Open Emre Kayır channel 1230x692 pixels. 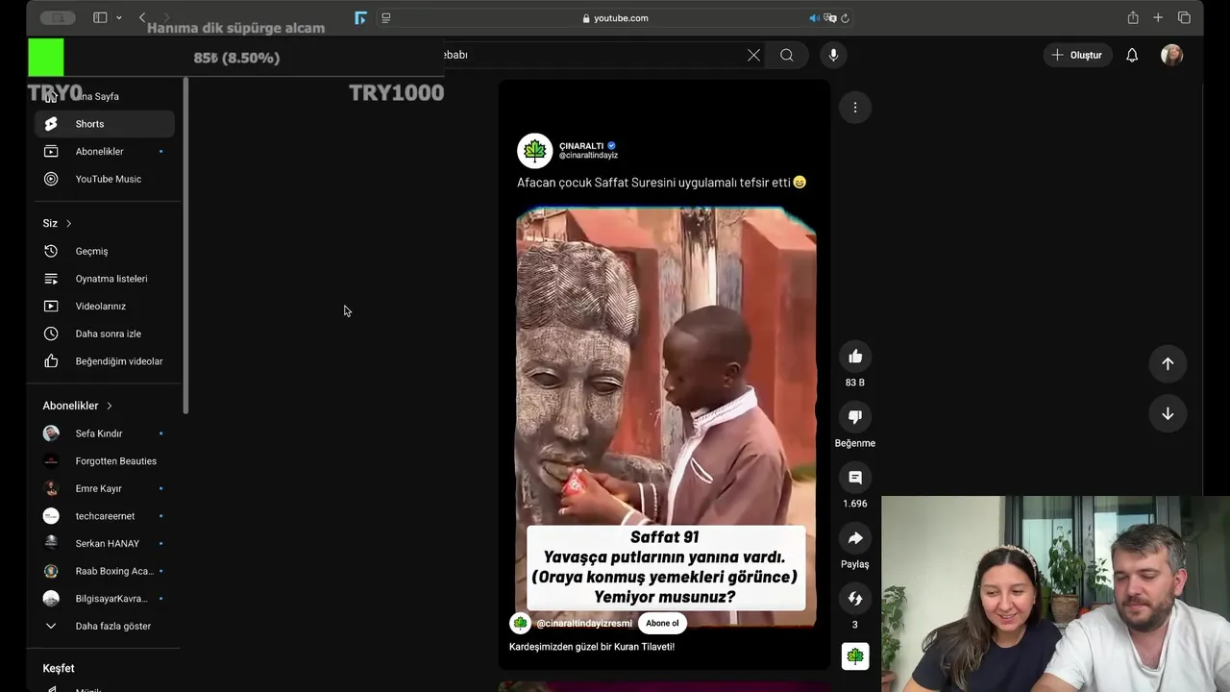point(105,488)
